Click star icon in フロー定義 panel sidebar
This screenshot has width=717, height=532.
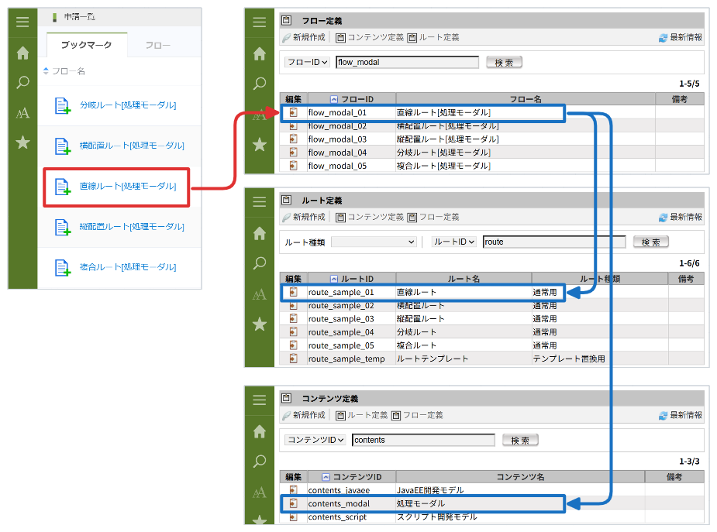(x=259, y=145)
